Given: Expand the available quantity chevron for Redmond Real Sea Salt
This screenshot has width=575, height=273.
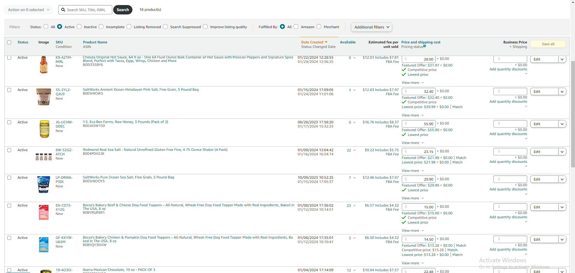Looking at the screenshot, I should tap(354, 150).
